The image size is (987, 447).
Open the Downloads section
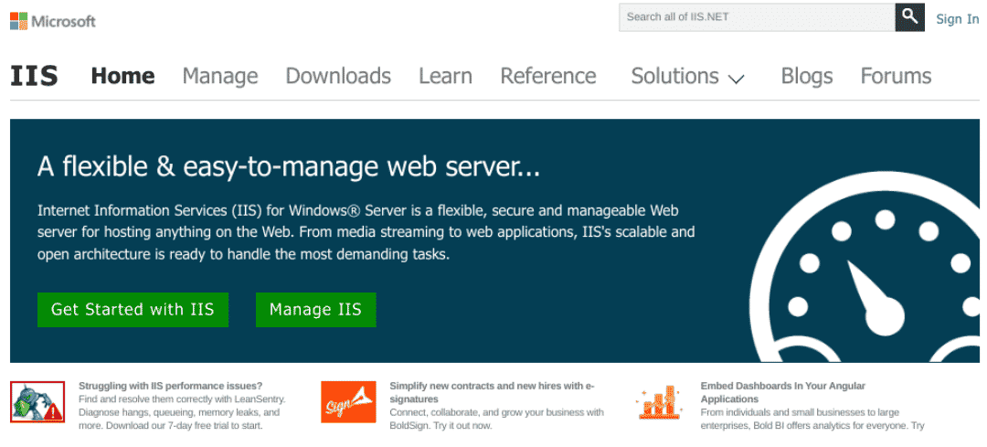(338, 76)
